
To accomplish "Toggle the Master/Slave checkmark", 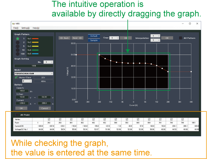I will tap(16, 78).
